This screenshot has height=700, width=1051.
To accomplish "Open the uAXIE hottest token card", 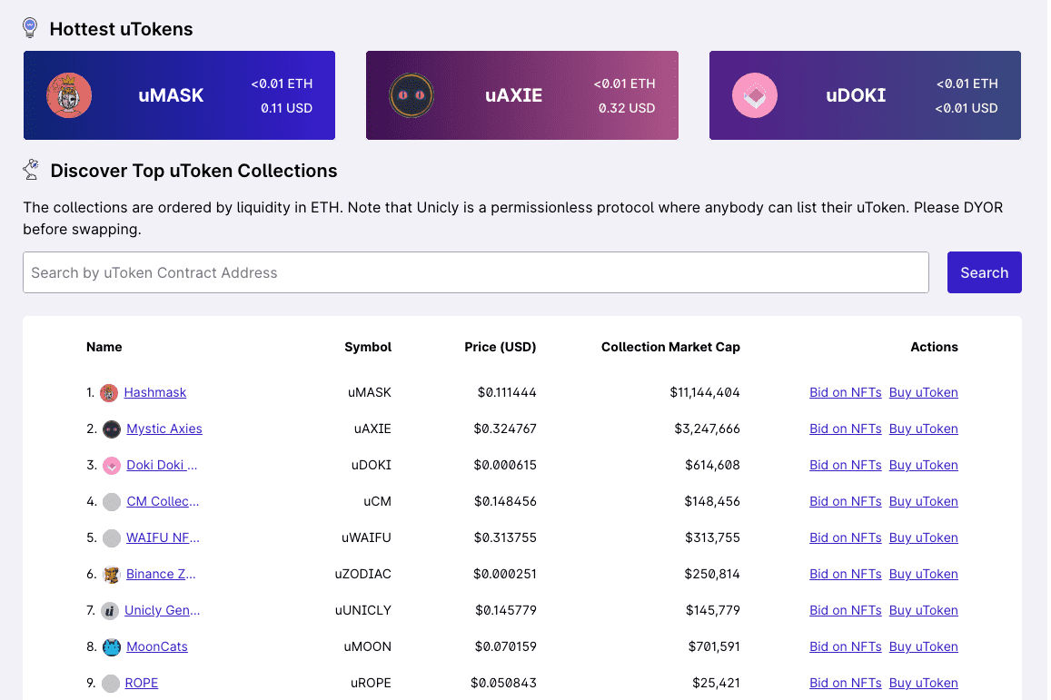I will click(x=521, y=94).
